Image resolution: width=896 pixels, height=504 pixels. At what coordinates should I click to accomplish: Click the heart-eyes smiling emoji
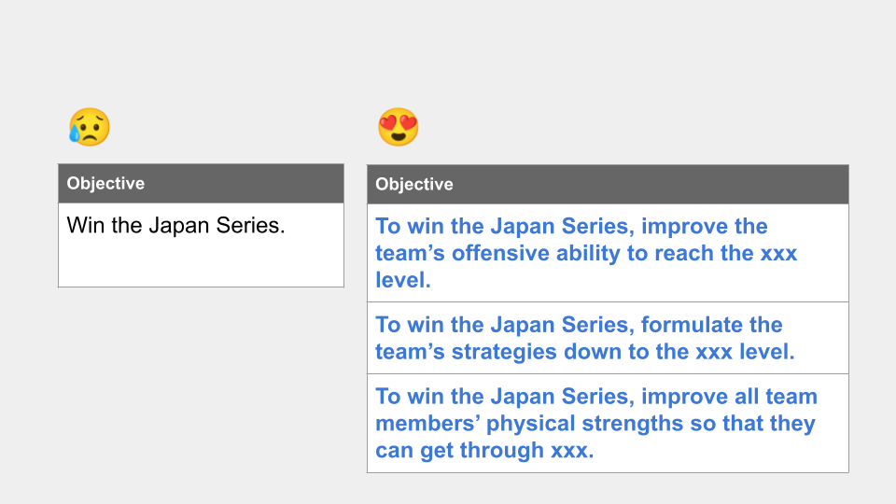pos(399,127)
